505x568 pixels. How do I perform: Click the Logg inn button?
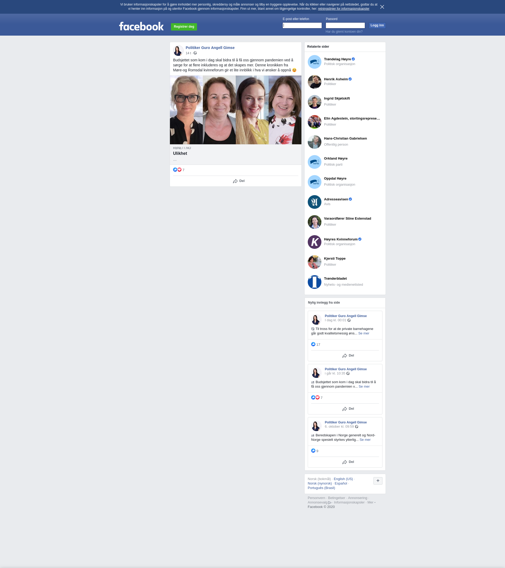click(377, 25)
